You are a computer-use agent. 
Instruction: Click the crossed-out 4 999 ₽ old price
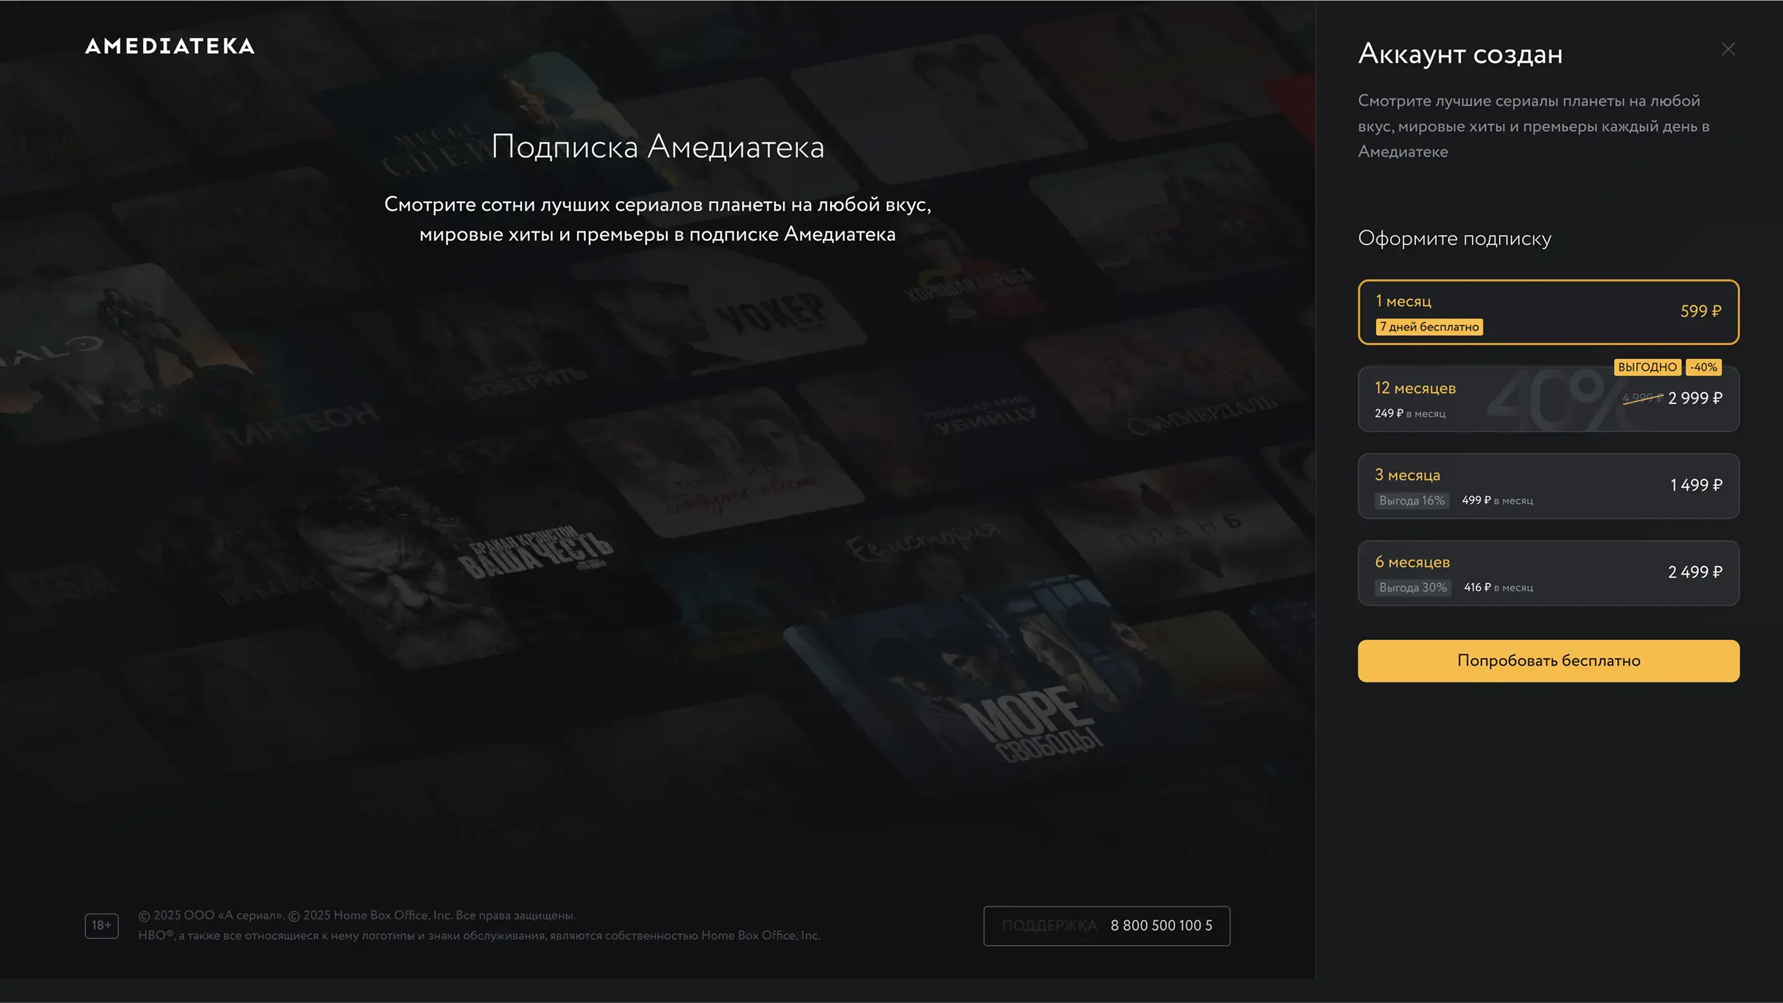[1642, 398]
